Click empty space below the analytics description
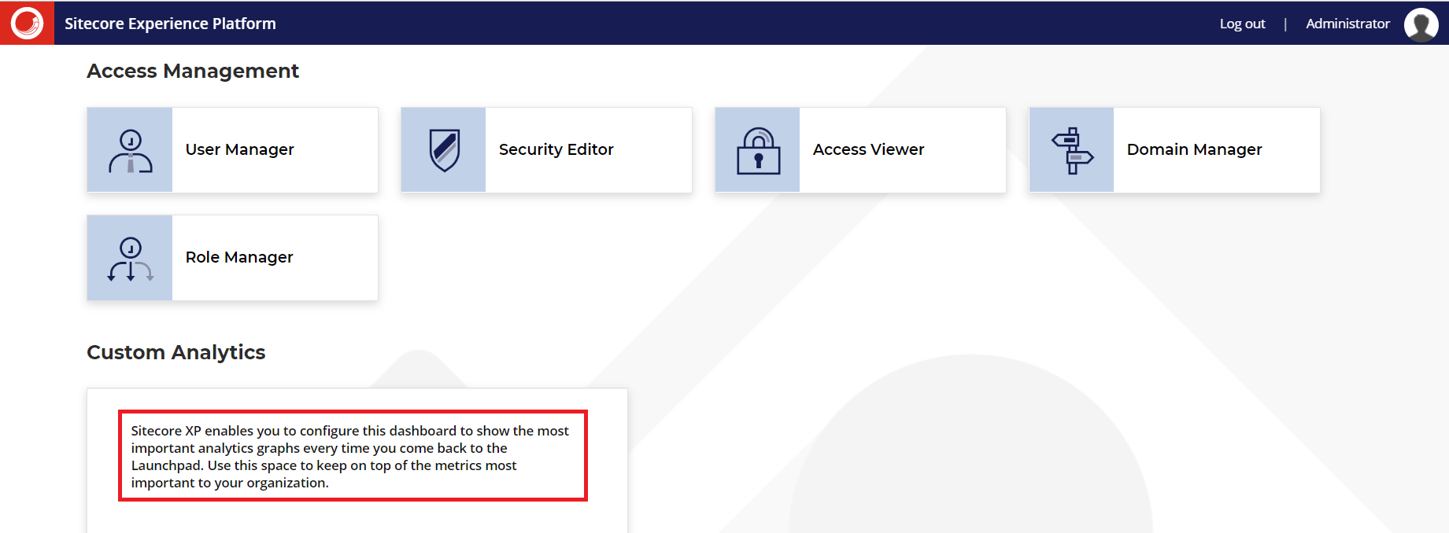 (354, 517)
